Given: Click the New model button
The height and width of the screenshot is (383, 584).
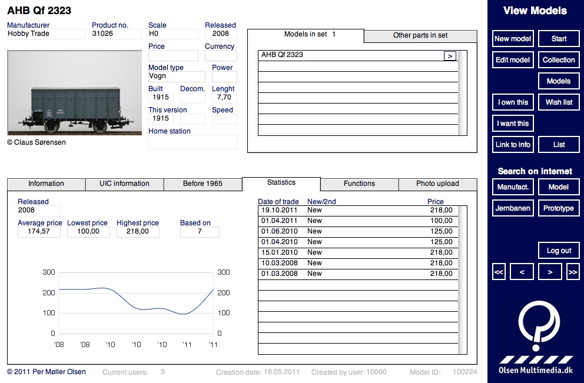Looking at the screenshot, I should [513, 39].
